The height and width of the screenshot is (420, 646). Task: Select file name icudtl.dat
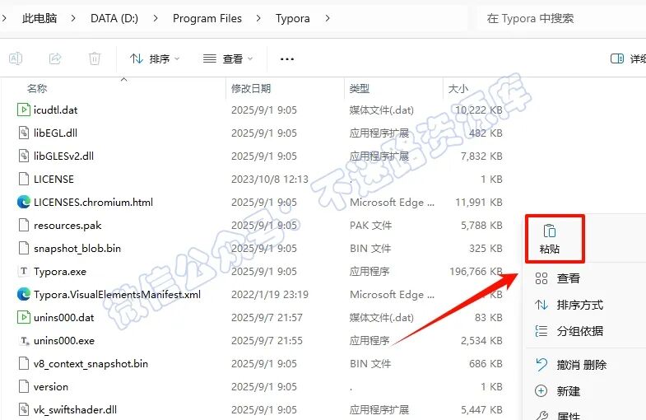click(56, 110)
